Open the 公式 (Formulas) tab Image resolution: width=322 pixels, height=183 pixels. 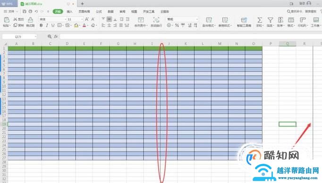point(99,11)
